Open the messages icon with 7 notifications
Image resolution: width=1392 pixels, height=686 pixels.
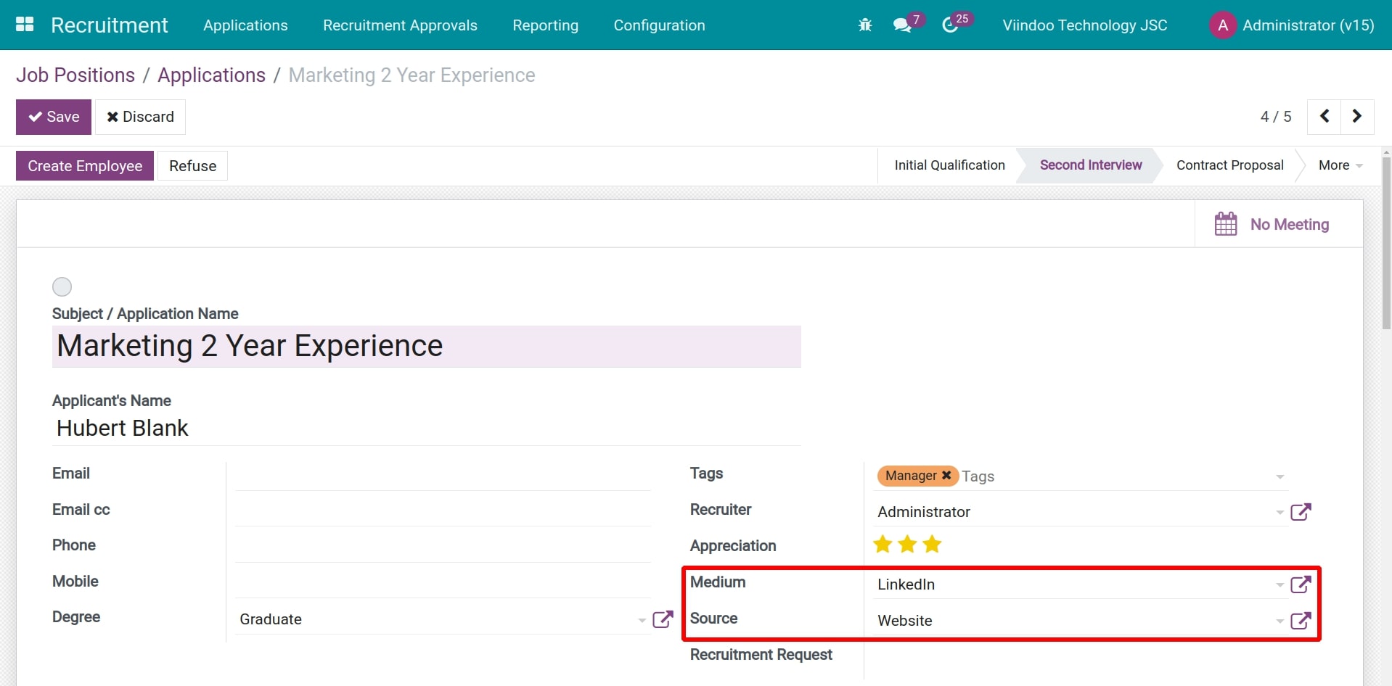(904, 25)
